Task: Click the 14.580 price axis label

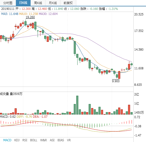Action: tap(139, 49)
